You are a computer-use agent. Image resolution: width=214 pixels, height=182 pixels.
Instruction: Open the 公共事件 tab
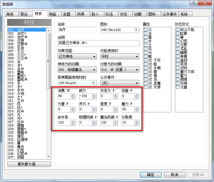[170, 14]
